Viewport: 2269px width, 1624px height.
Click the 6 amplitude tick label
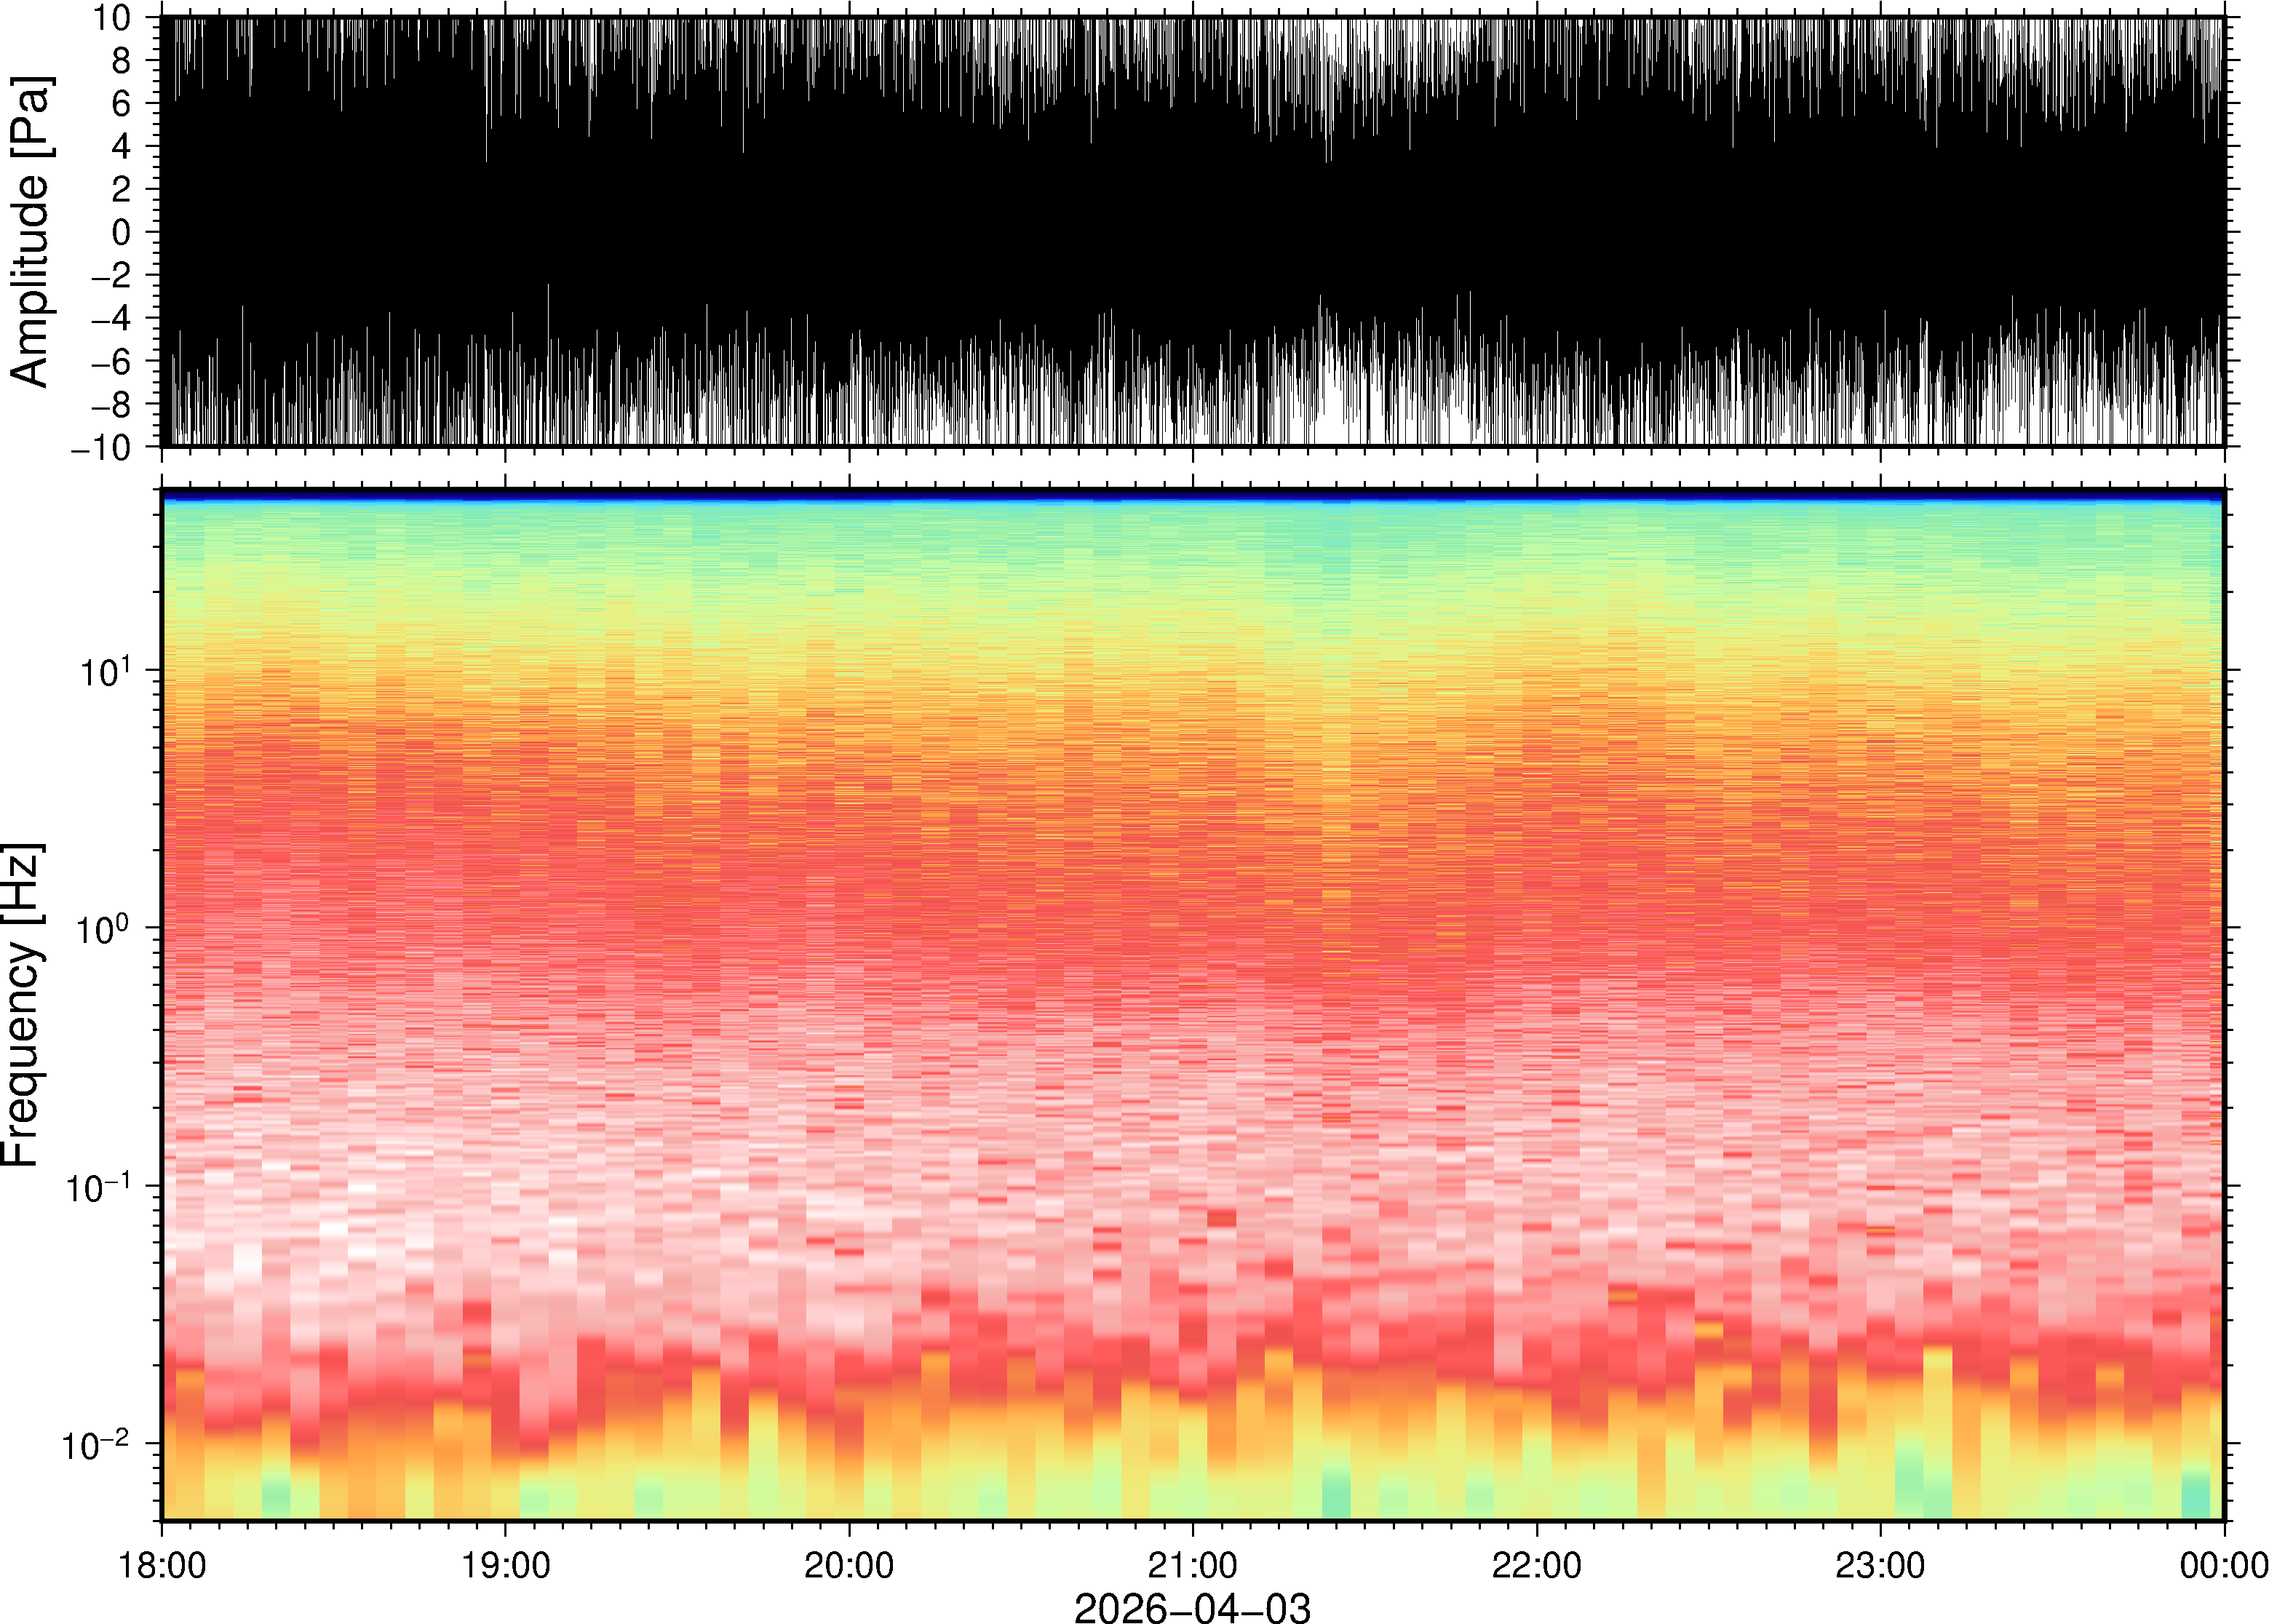point(122,103)
